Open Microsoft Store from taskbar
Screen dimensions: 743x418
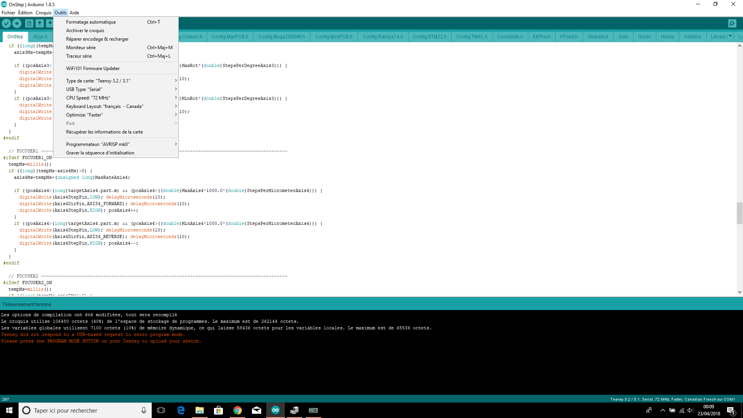point(219,410)
